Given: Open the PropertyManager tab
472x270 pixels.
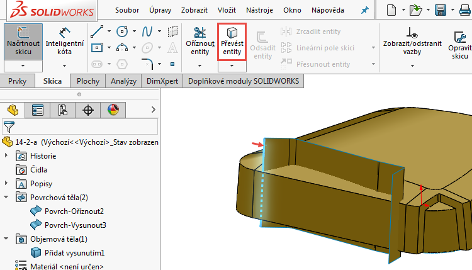Looking at the screenshot, I should pos(38,110).
